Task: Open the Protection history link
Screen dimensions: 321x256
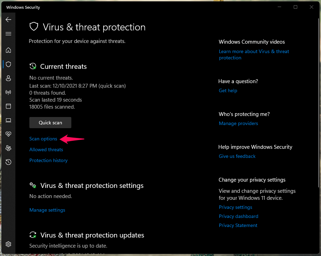Action: tap(49, 160)
